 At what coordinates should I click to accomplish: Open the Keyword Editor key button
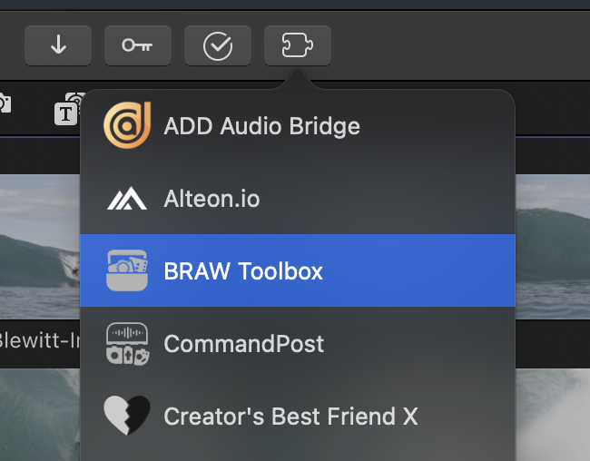pyautogui.click(x=138, y=45)
